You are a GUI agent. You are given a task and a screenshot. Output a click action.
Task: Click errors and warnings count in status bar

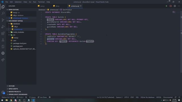point(20,97)
